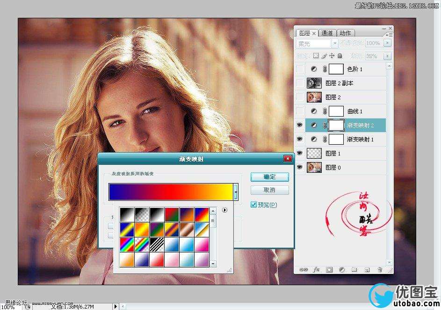Click the mask link icon of 曲线 1
This screenshot has width=441, height=310.
[x=325, y=111]
